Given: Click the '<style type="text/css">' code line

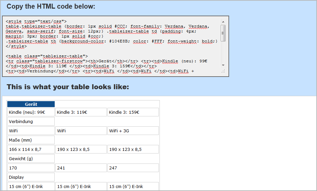Looking at the screenshot, I should (x=36, y=22).
